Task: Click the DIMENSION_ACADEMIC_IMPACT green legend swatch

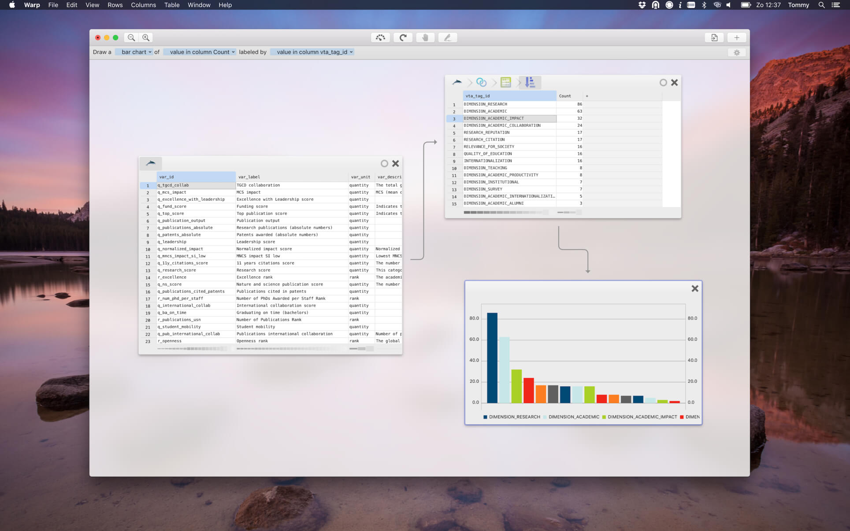Action: tap(604, 417)
